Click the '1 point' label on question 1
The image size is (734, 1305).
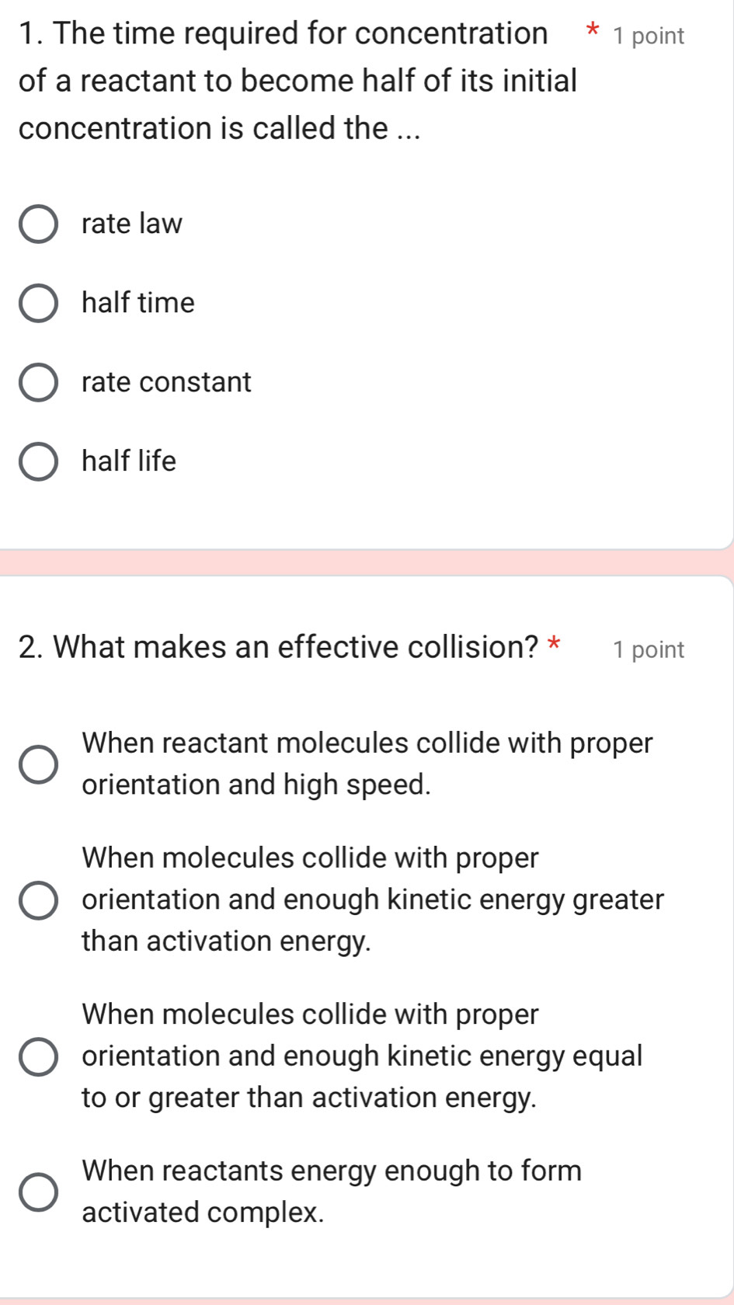(648, 37)
